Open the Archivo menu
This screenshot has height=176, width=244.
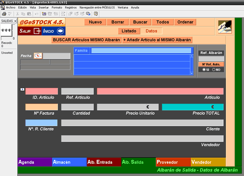(x=11, y=7)
